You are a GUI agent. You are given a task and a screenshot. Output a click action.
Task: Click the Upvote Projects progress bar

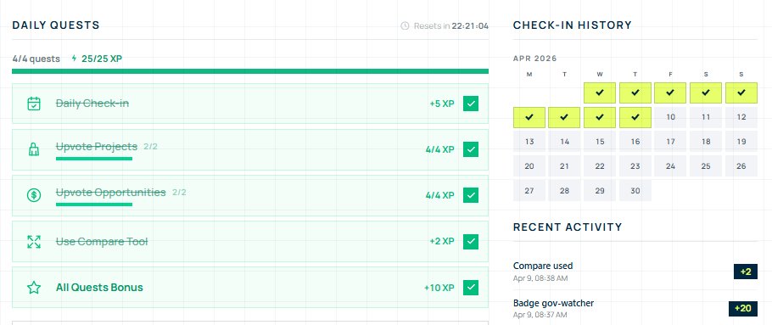tap(94, 159)
